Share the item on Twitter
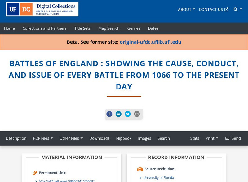This screenshot has height=182, width=248. click(x=128, y=114)
